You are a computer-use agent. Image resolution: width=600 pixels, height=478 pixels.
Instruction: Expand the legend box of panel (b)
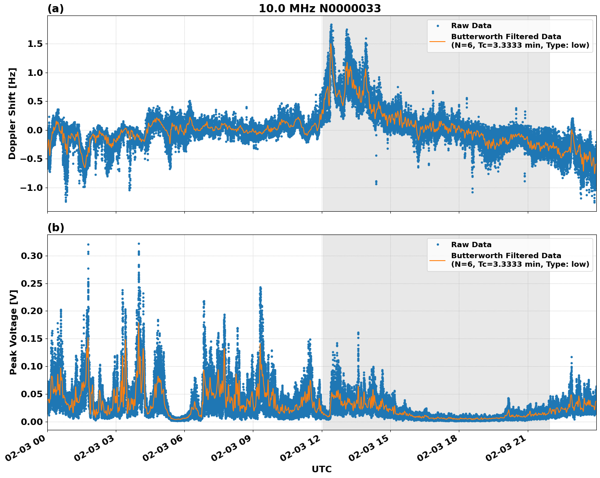point(510,254)
